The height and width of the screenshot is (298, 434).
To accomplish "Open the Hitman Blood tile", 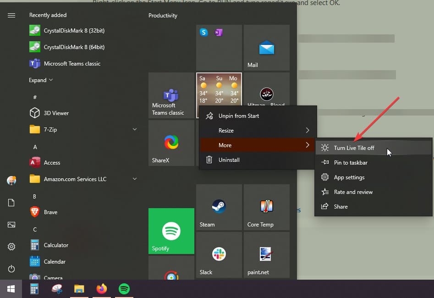I will pos(267,89).
